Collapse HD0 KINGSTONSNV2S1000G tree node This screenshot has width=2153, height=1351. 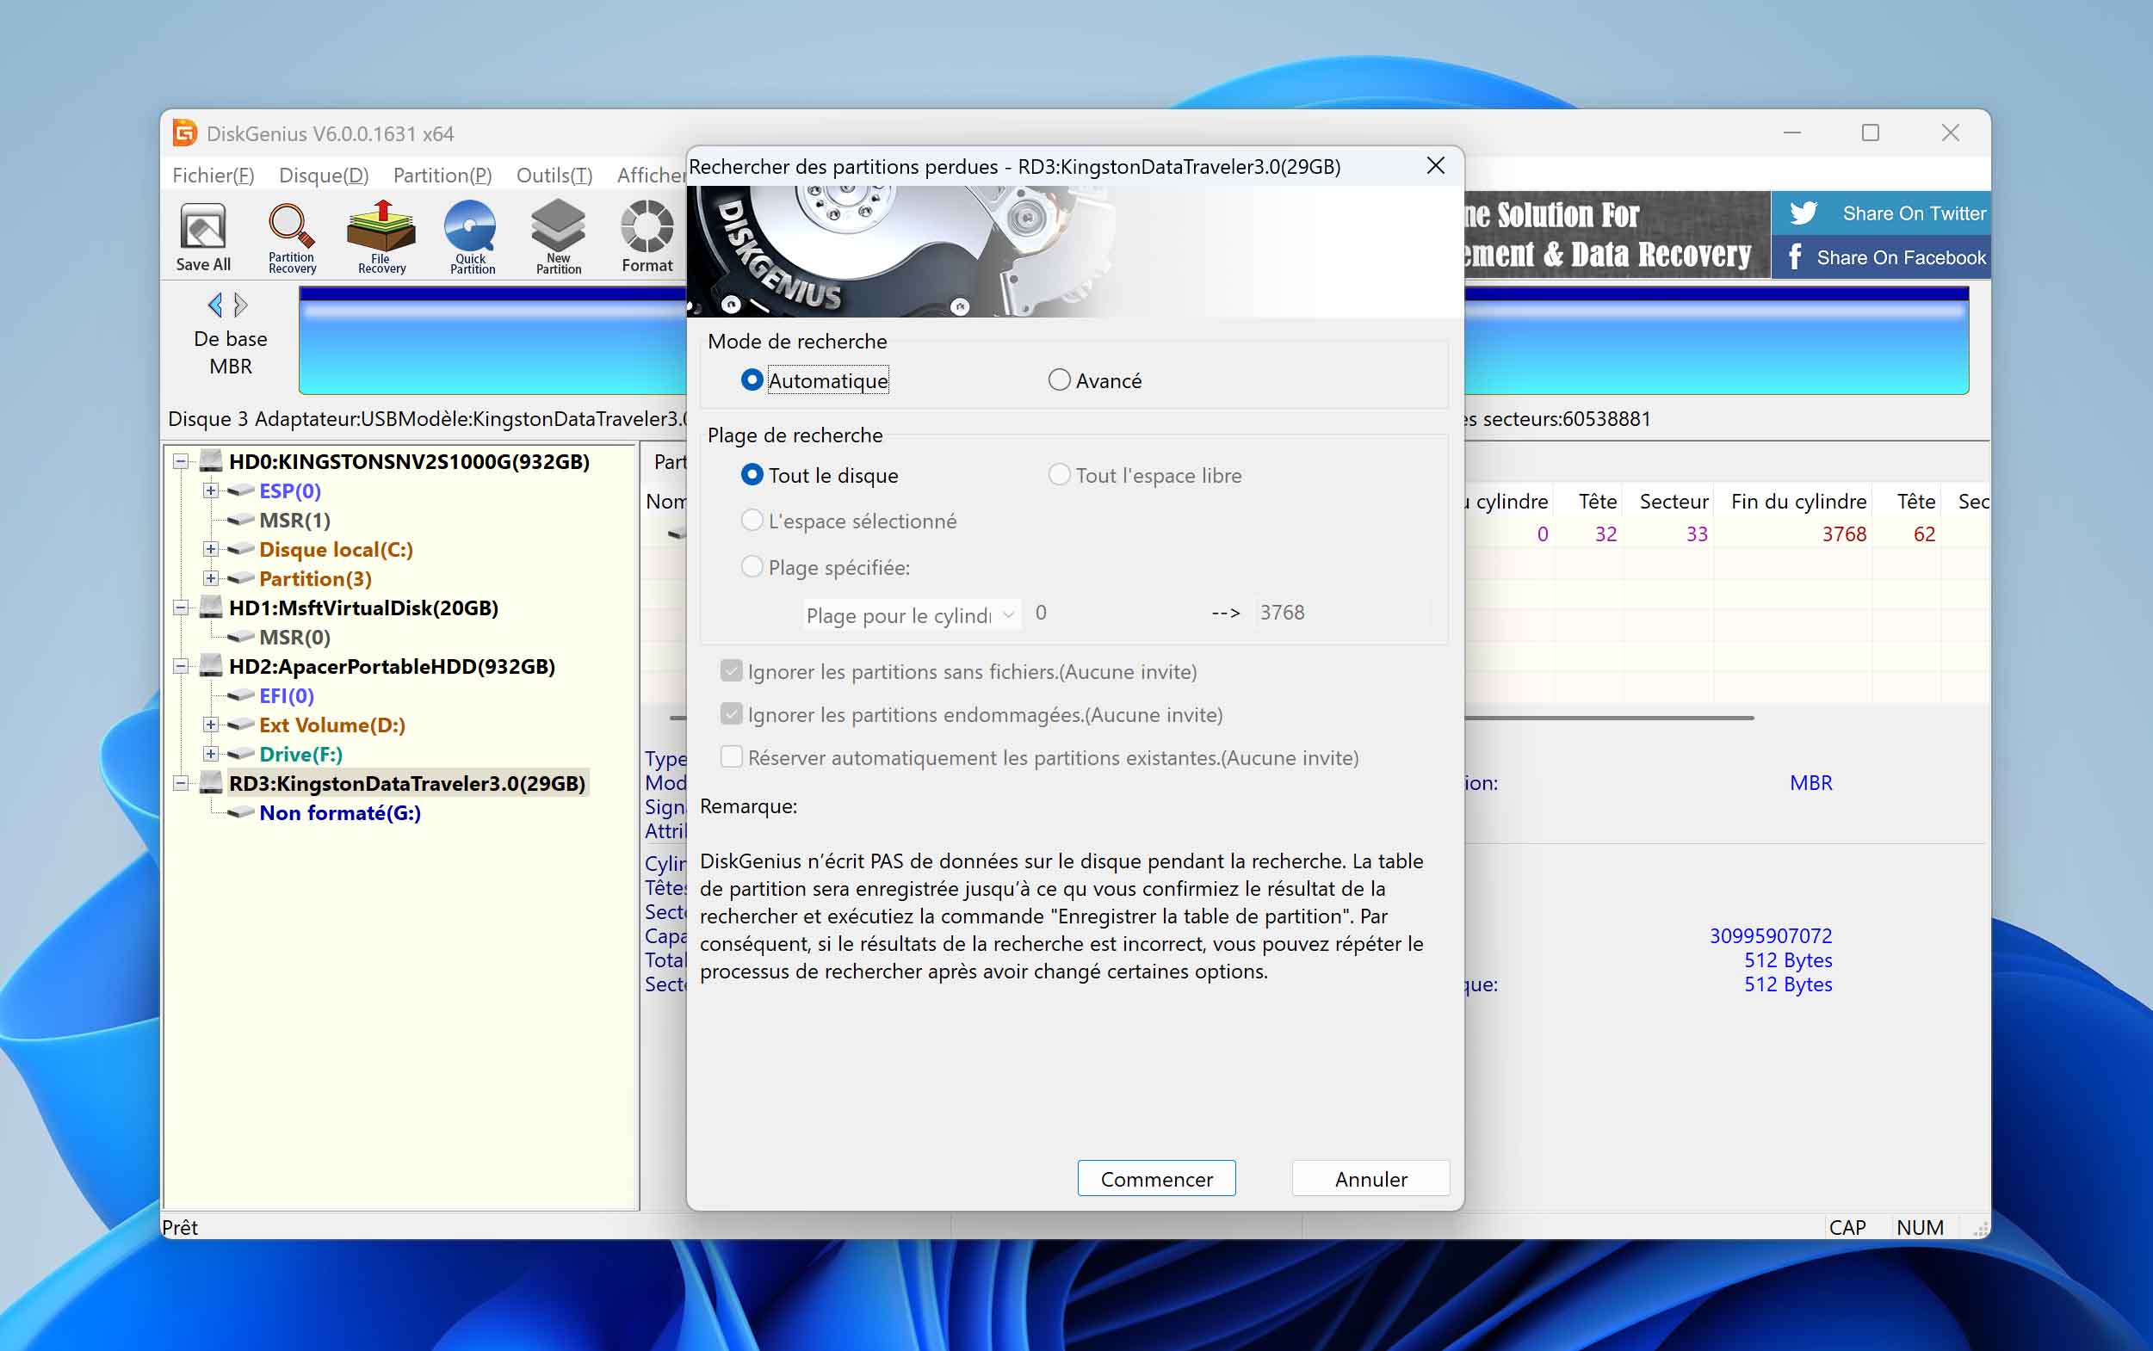tap(182, 461)
